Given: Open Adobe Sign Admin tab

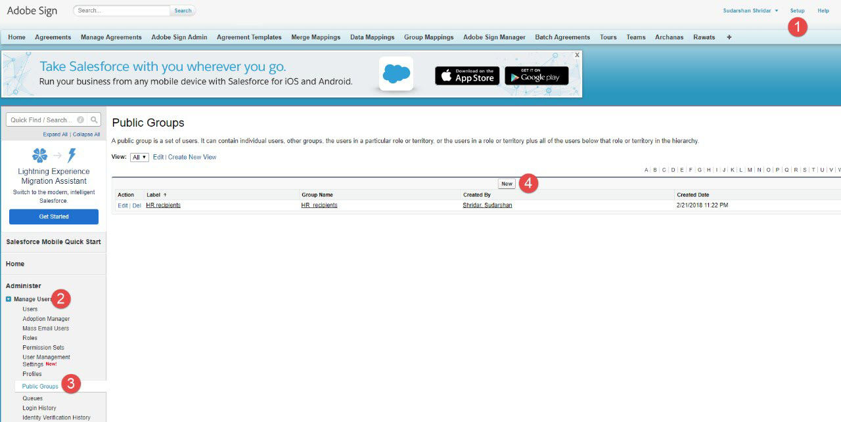Looking at the screenshot, I should (x=179, y=37).
